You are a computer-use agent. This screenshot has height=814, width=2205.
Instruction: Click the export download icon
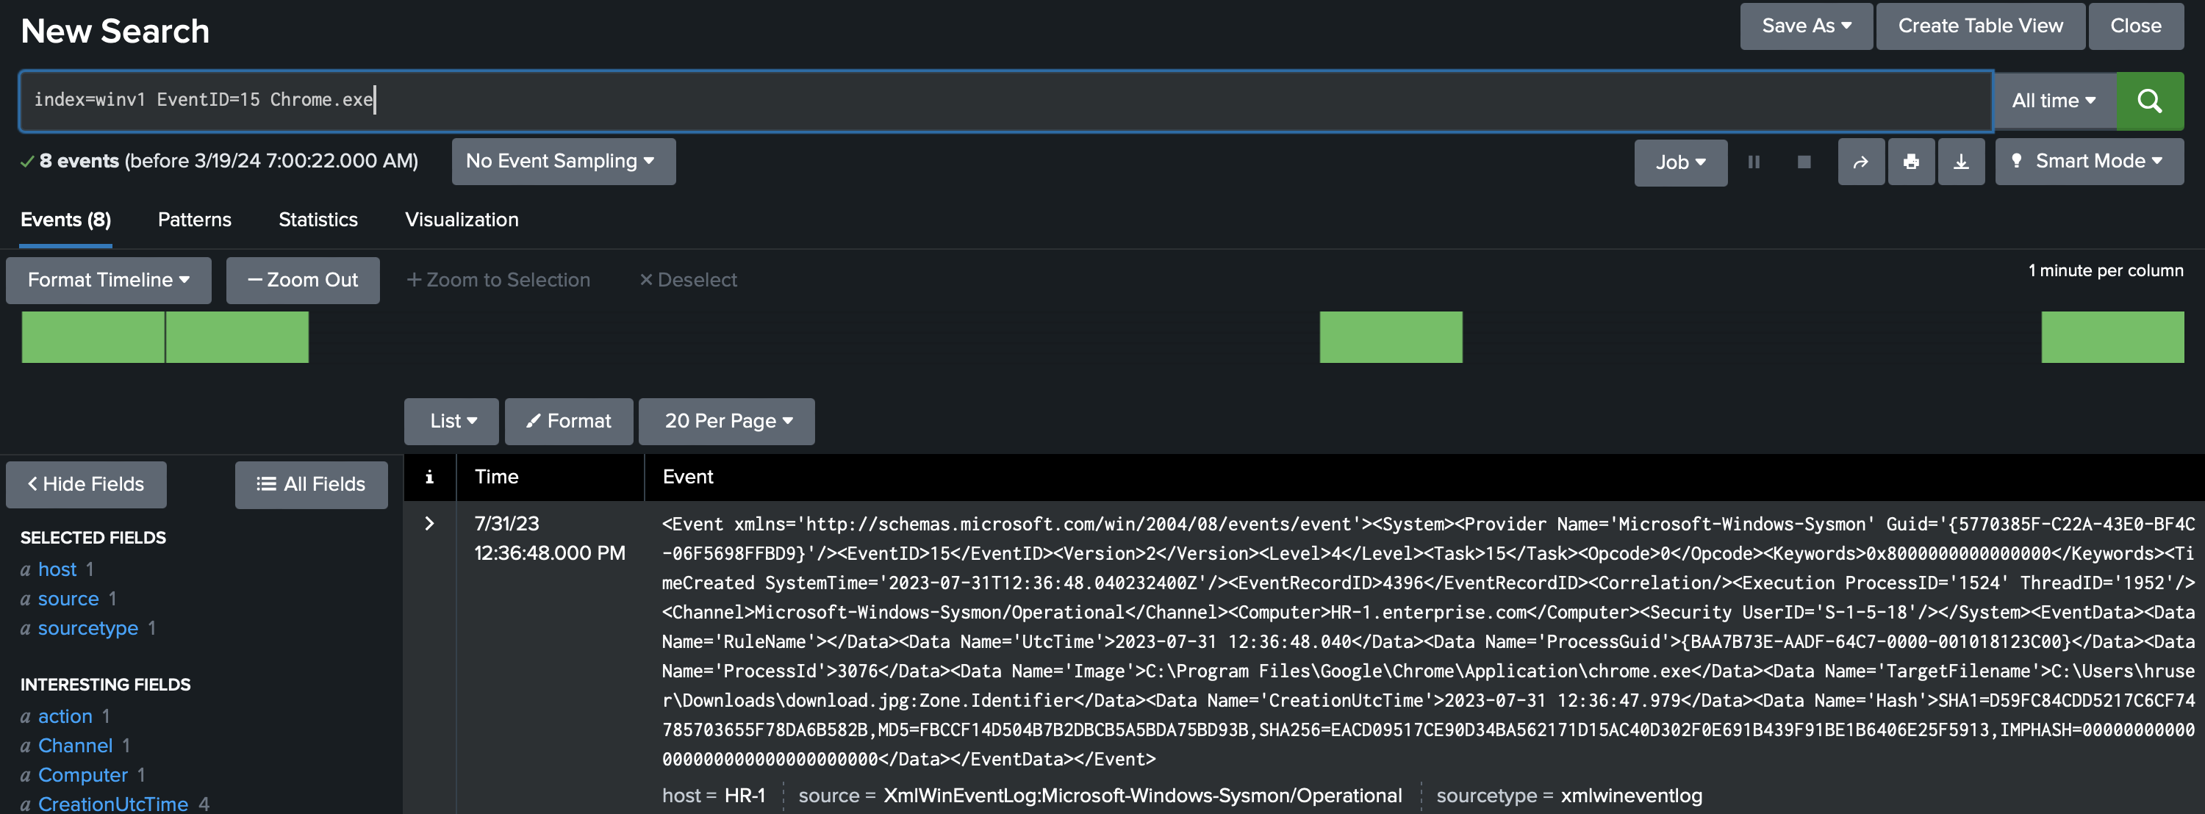point(1961,162)
